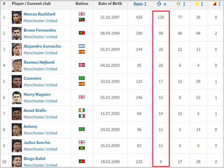Image resolution: width=224 pixels, height=168 pixels.
Task: Open Manchester United club link under Casemiro
Action: click(40, 85)
